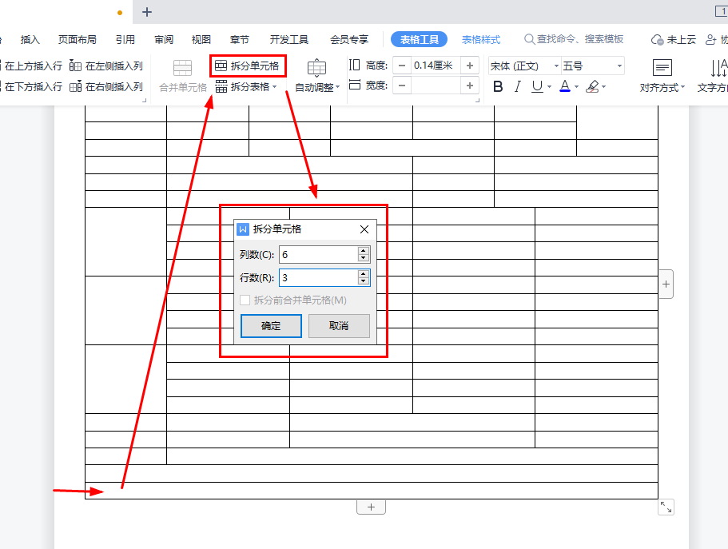Viewport: 728px width, 549px height.
Task: Expand font color dropdown arrow
Action: click(577, 87)
